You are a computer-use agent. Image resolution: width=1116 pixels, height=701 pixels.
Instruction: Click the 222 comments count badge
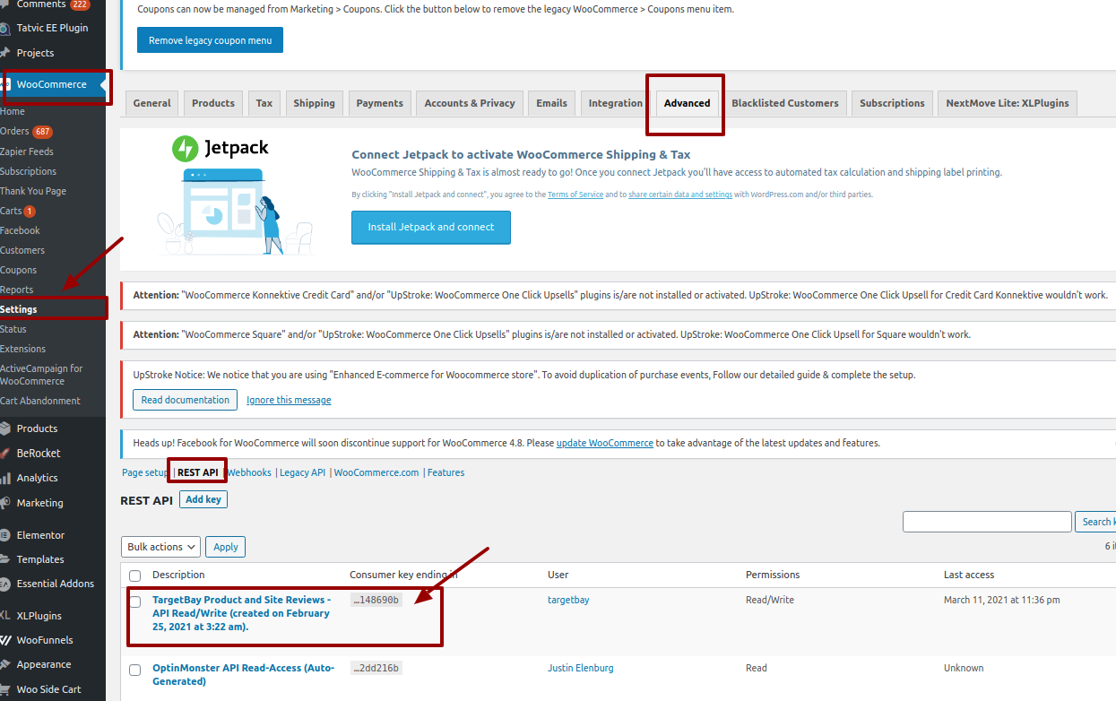pyautogui.click(x=80, y=4)
